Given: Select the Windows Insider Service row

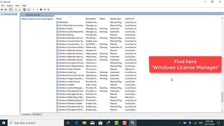Looking at the screenshot, I should coord(96,82).
